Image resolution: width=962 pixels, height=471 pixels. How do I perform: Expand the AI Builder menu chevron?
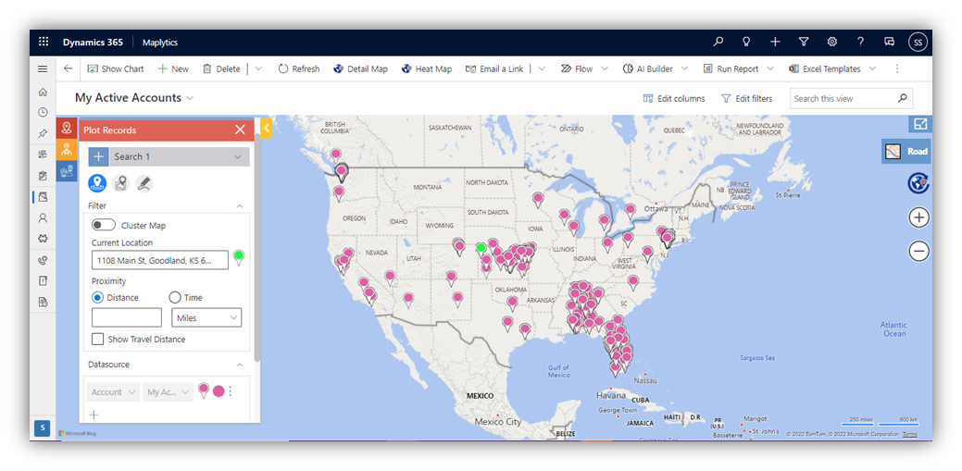[684, 68]
